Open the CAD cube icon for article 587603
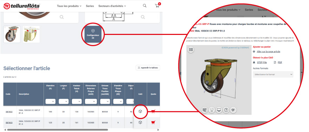The height and width of the screenshot is (132, 309). pyautogui.click(x=140, y=123)
